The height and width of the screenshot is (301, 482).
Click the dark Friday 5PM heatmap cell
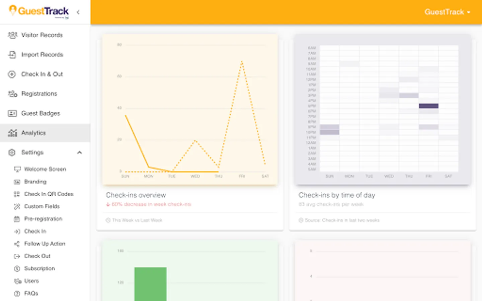pos(428,106)
